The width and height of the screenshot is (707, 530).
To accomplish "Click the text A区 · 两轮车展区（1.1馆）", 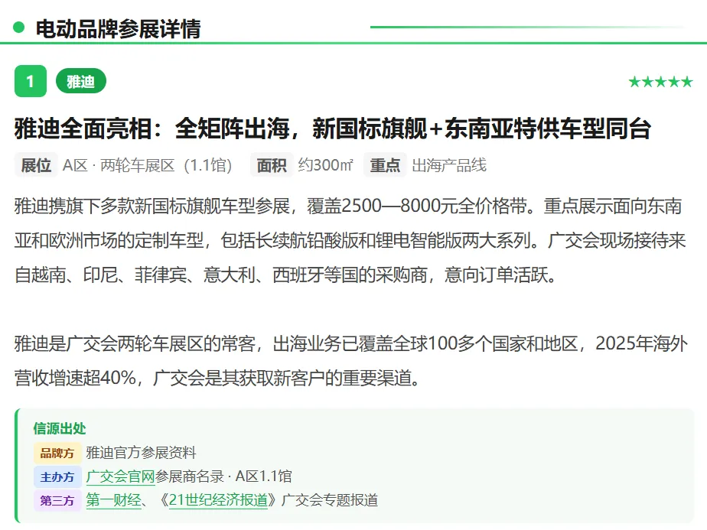I will (x=148, y=165).
